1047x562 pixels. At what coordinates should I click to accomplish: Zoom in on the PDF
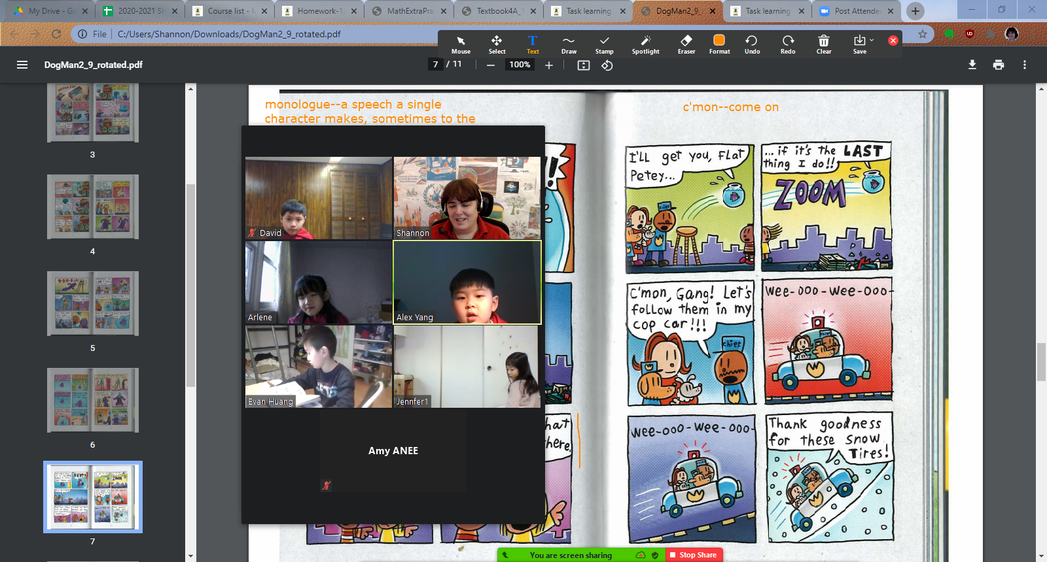tap(549, 65)
